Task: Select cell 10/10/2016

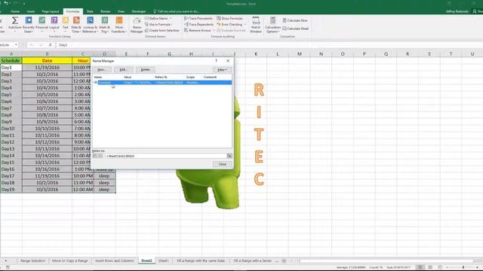Action: point(47,129)
